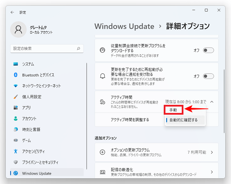Click the paintbrush icon for 個人用設定

click(x=16, y=97)
